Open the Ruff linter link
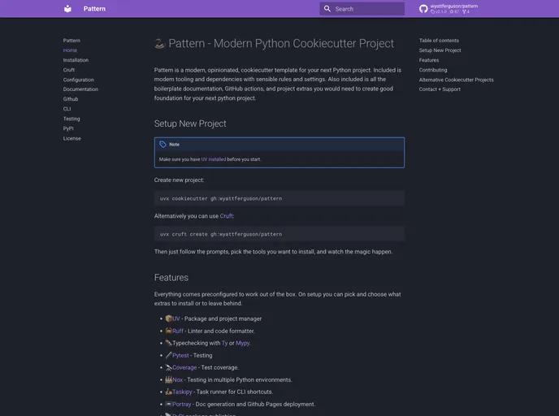559x416 pixels. (x=178, y=331)
